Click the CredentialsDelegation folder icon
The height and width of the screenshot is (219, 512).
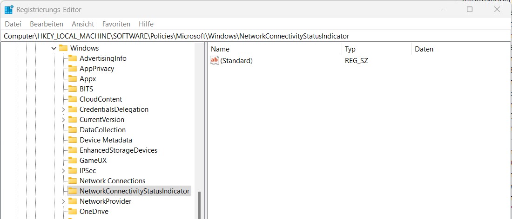pos(73,109)
